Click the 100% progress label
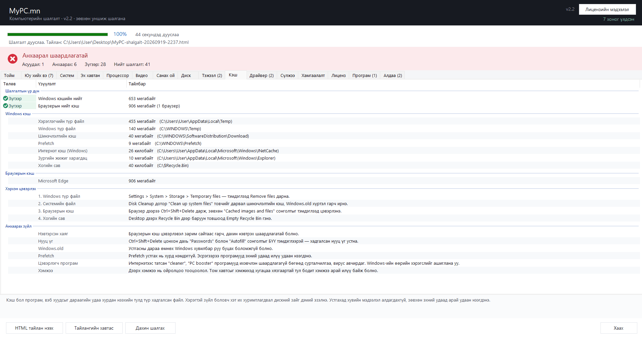The height and width of the screenshot is (337, 642). pos(120,34)
